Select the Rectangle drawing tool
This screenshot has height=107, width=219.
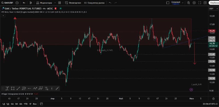pyautogui.click(x=13, y=88)
